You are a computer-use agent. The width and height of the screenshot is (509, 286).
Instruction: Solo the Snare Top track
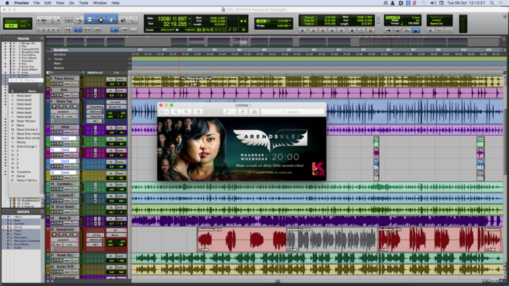(68, 107)
